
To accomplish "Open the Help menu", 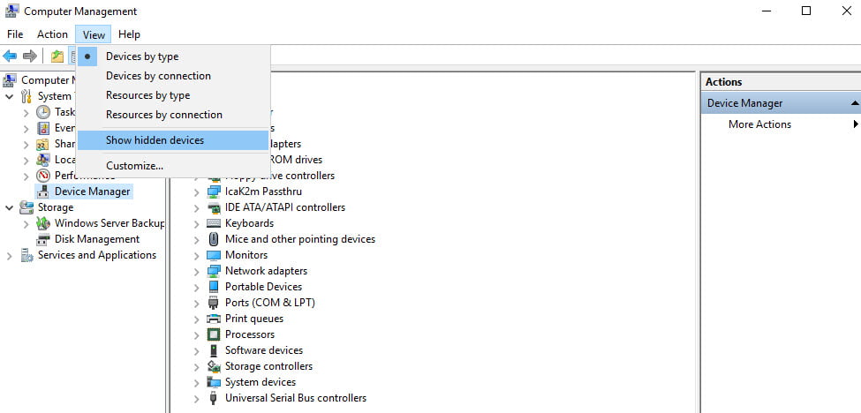I will 129,34.
